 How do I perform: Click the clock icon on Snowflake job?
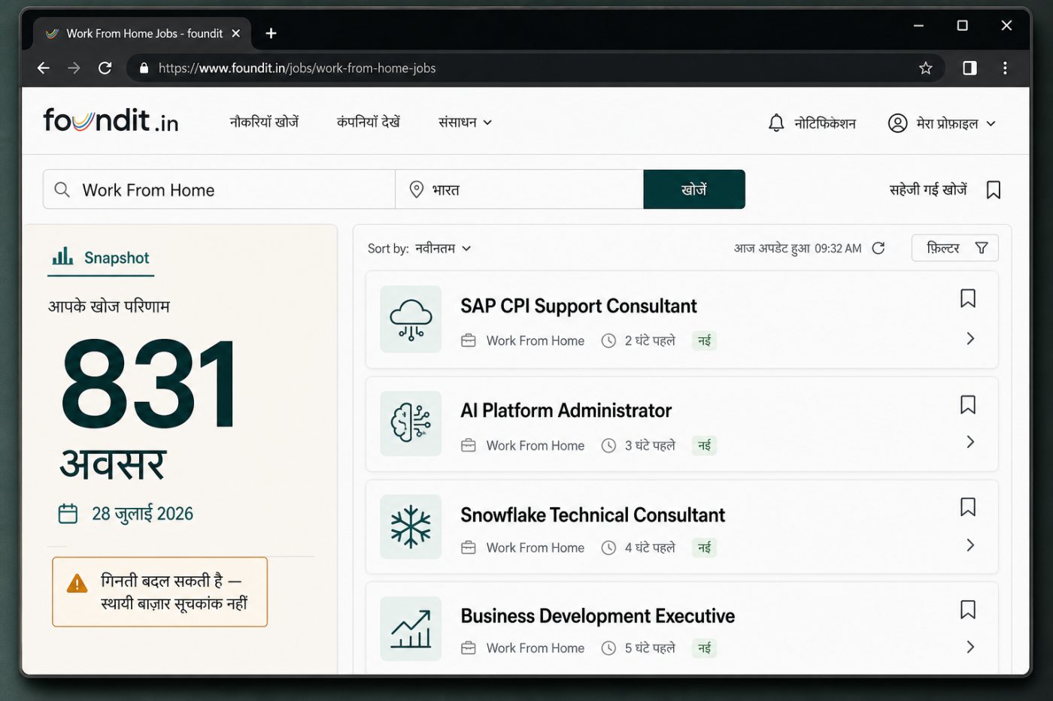point(608,548)
